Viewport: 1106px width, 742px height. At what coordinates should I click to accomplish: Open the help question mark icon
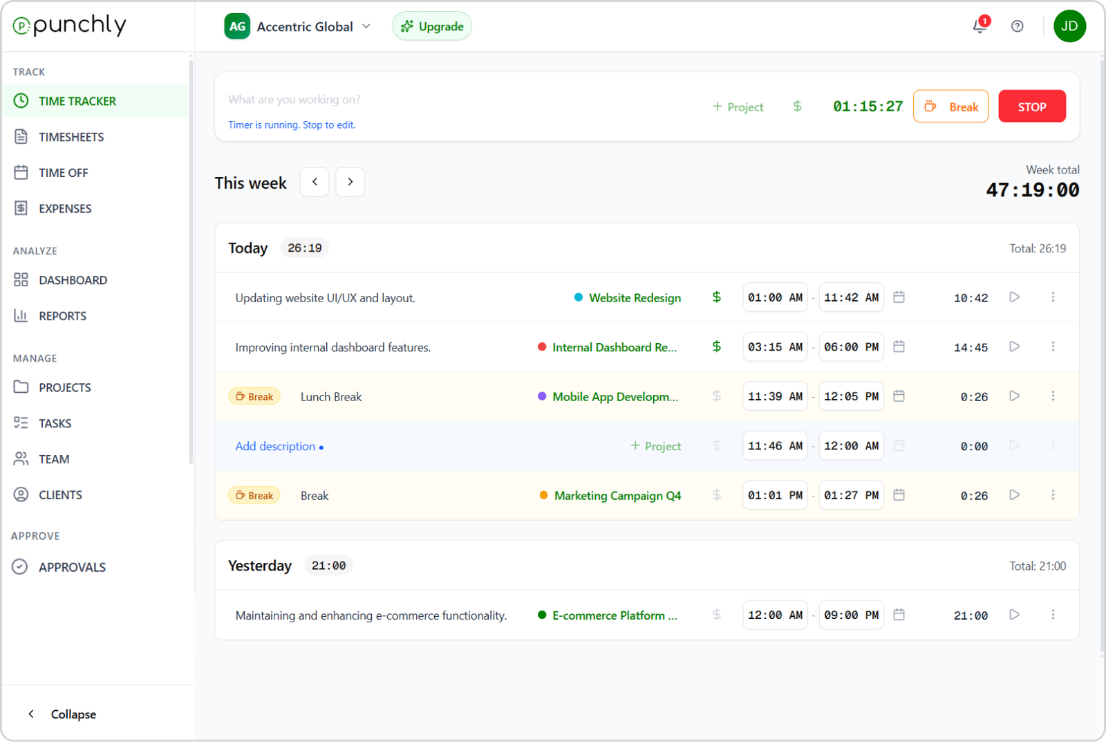(1017, 26)
